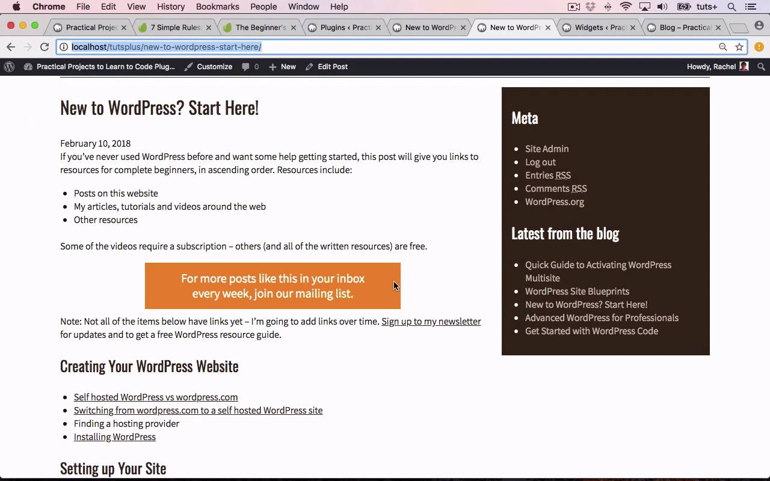Click the New content button
Viewport: 770px width, 481px height.
(282, 67)
